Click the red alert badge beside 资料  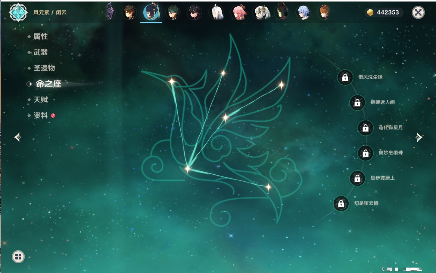(53, 116)
